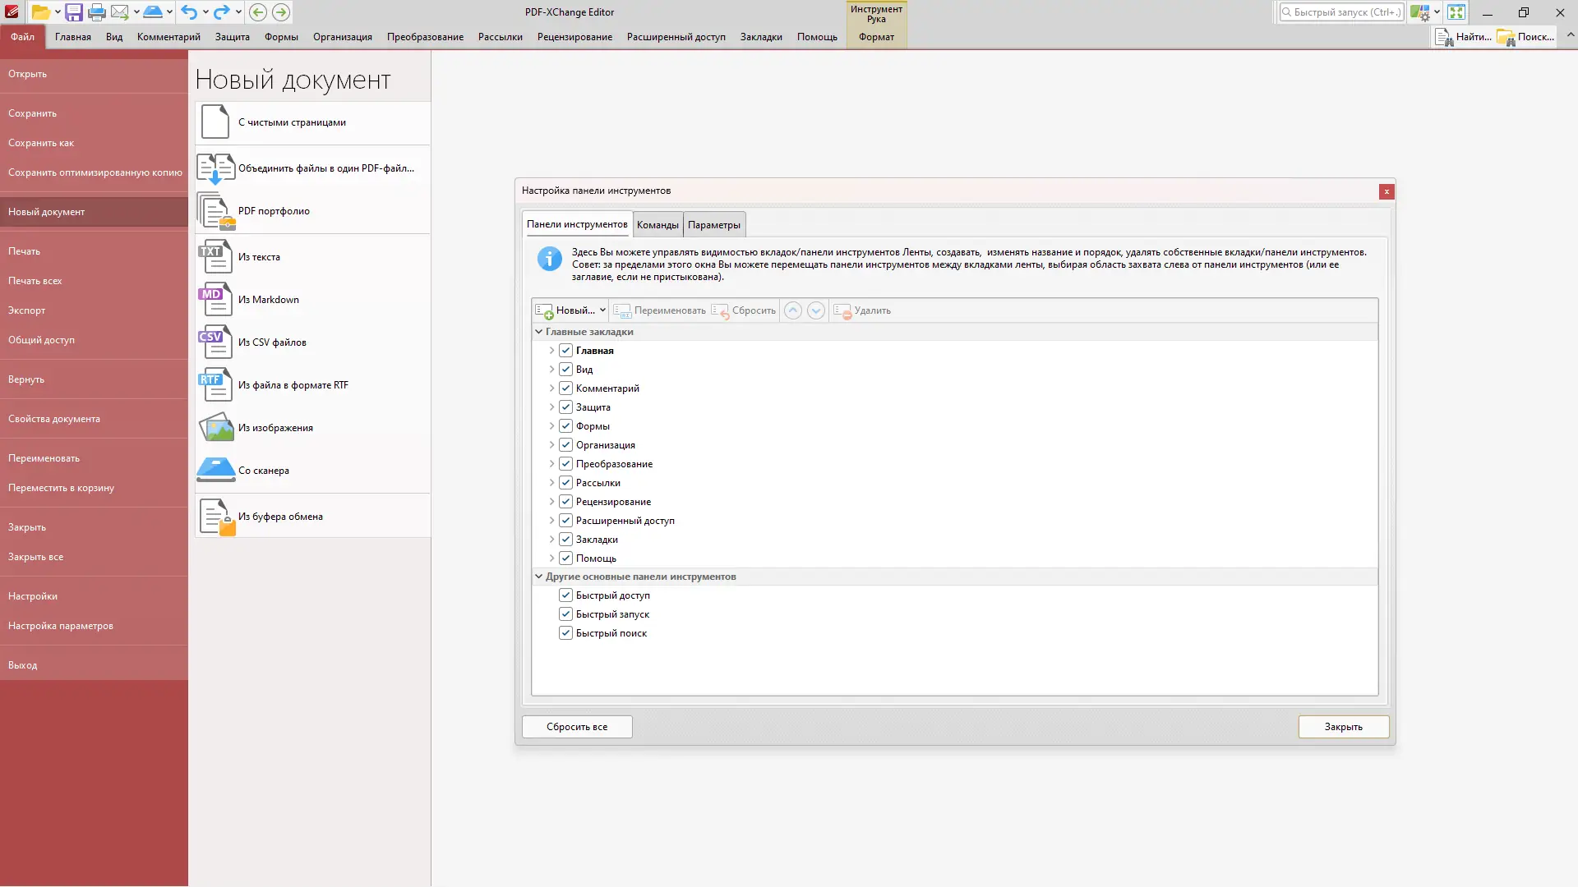This screenshot has width=1578, height=887.
Task: Click the Send by email envelope icon
Action: 120,12
